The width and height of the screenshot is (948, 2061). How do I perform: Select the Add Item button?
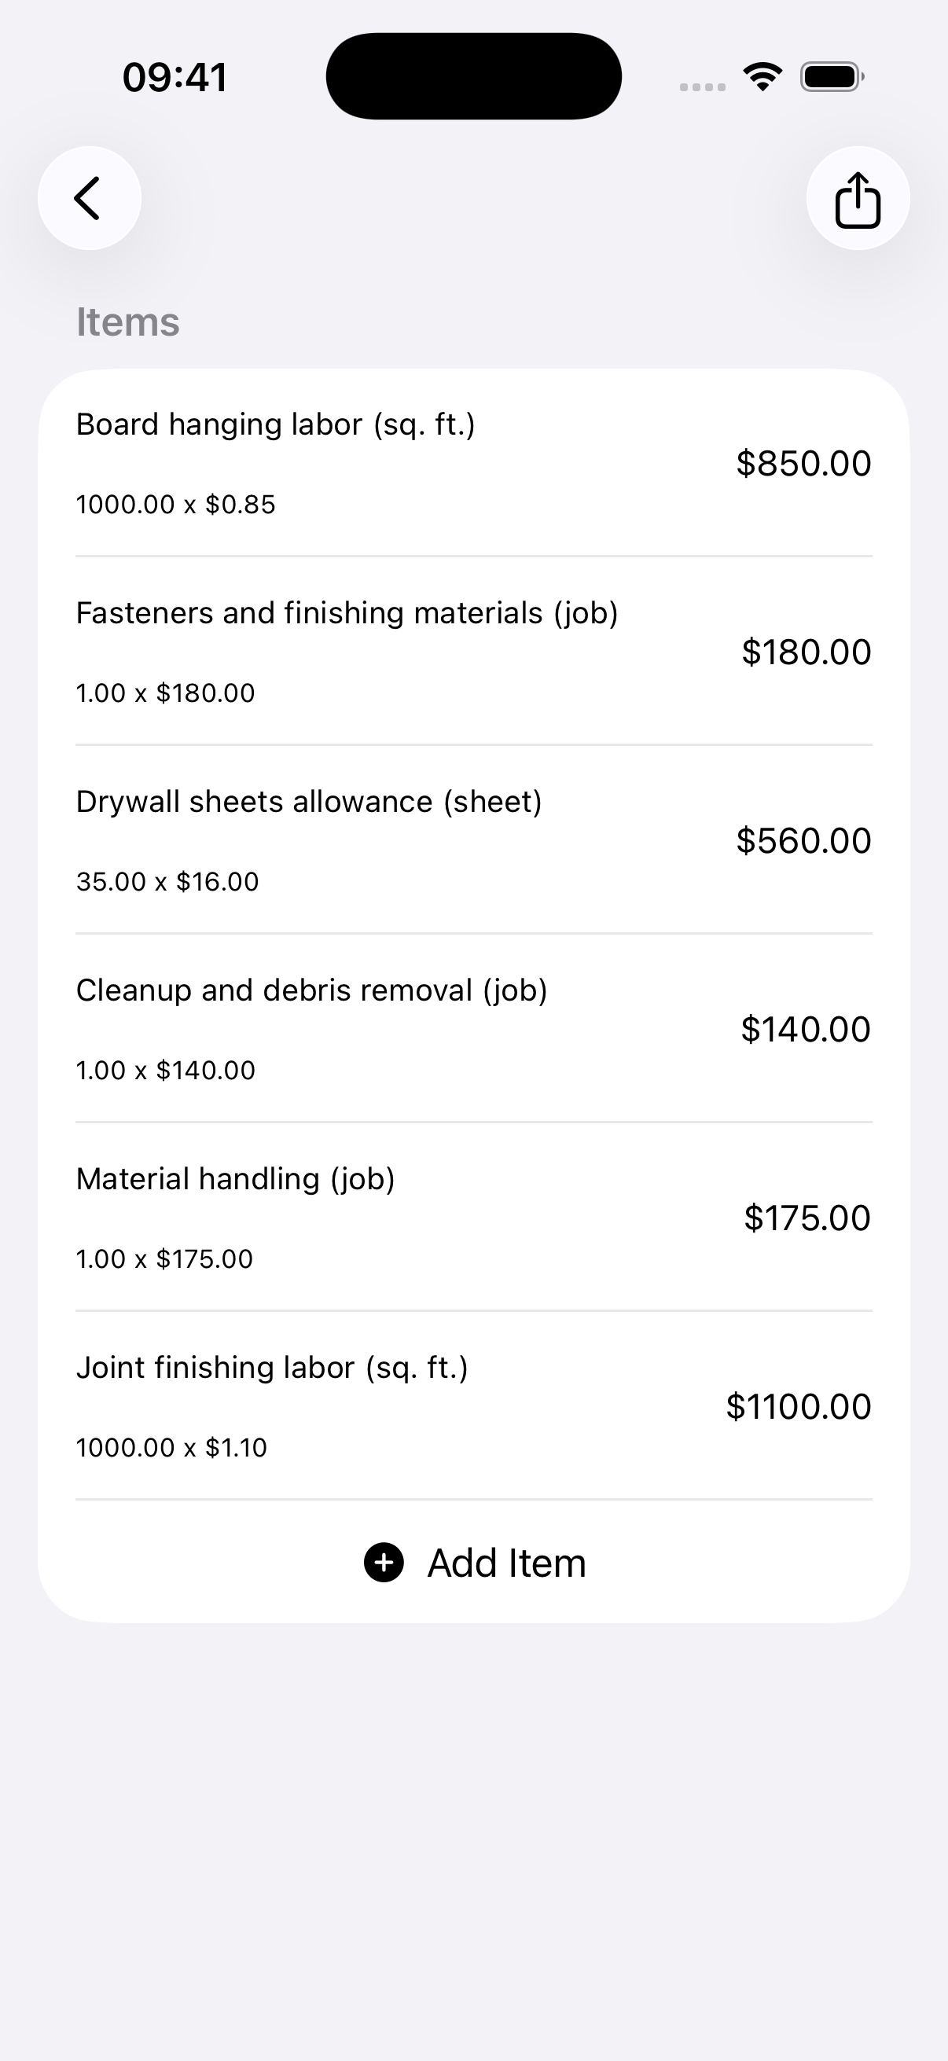coord(475,1563)
